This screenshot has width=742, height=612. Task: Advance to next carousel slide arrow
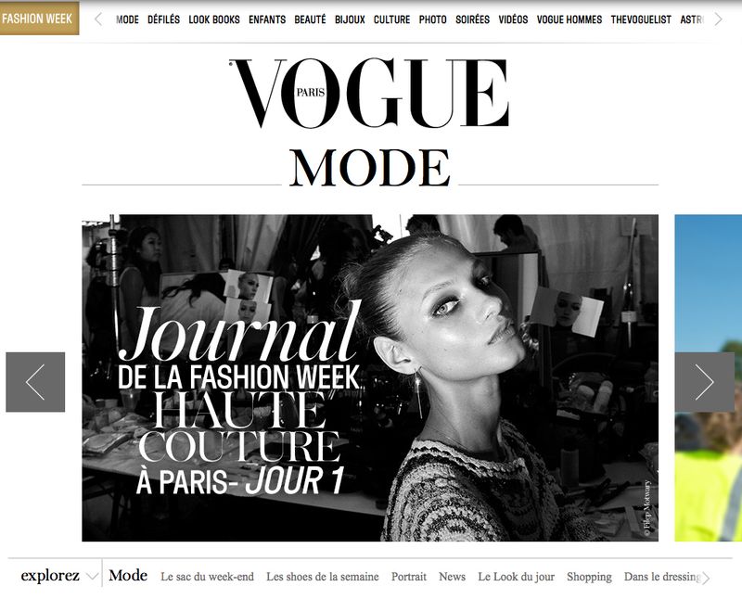705,382
